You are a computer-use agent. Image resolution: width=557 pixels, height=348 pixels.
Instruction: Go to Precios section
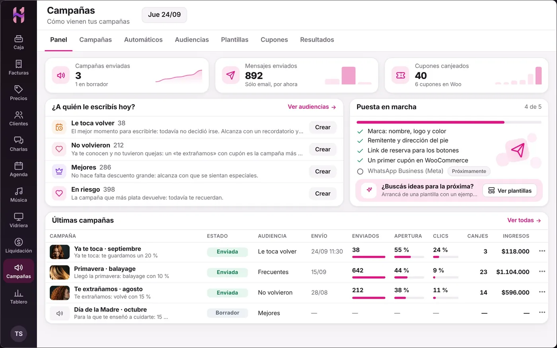[19, 93]
